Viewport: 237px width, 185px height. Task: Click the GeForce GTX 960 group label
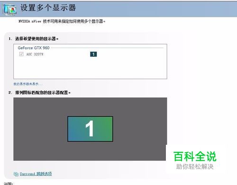tap(34, 48)
